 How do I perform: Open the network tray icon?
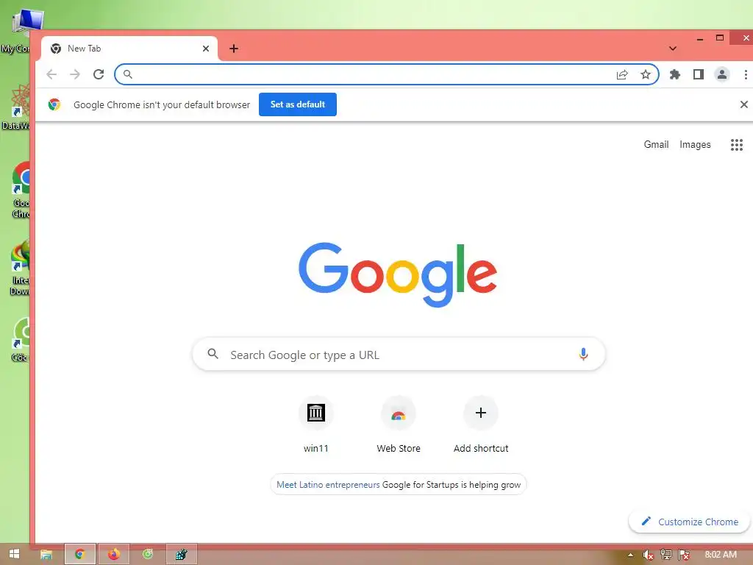click(x=666, y=555)
